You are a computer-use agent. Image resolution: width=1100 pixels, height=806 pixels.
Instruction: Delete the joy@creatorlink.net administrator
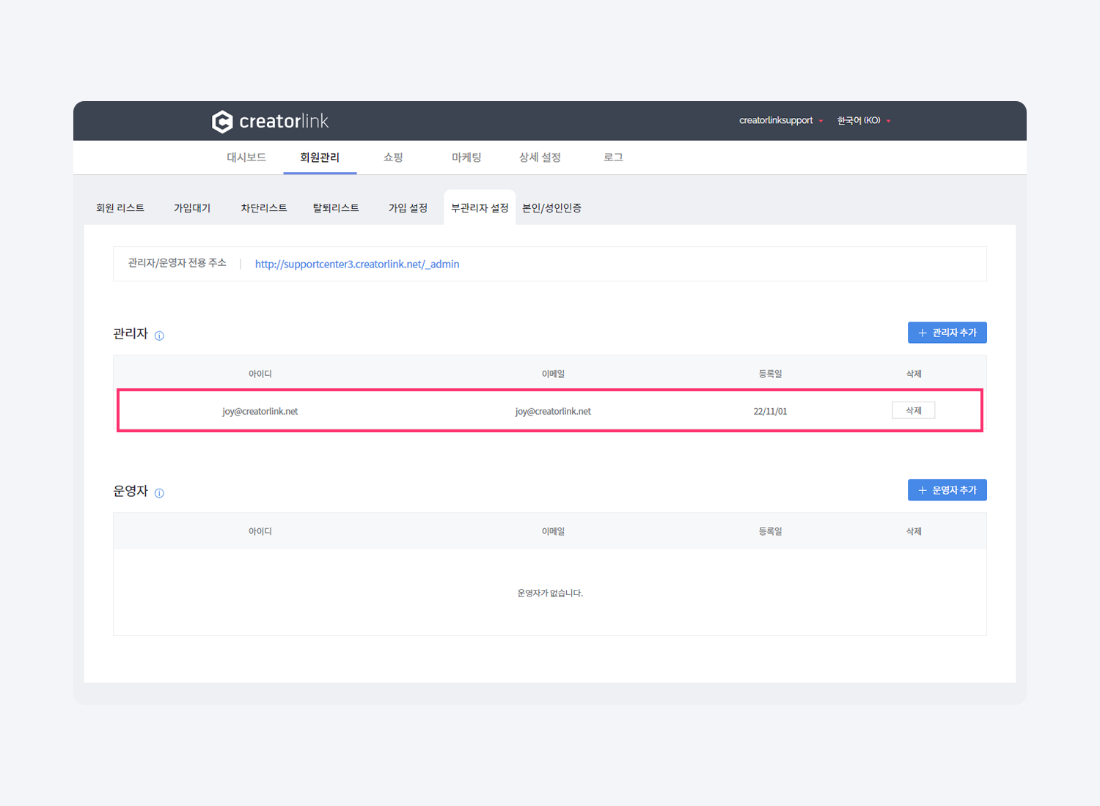913,410
